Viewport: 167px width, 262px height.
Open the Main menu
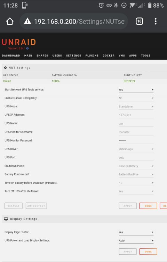click(x=28, y=56)
